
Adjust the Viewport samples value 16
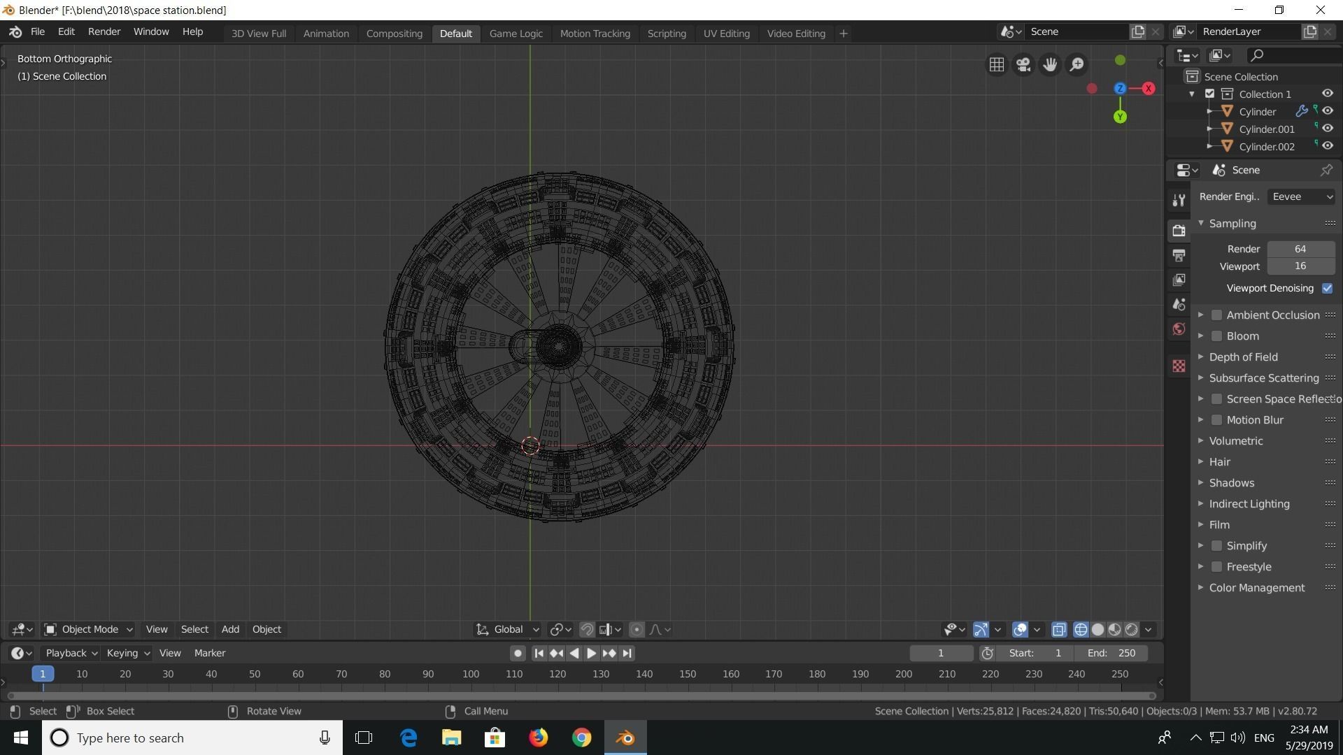(1301, 266)
